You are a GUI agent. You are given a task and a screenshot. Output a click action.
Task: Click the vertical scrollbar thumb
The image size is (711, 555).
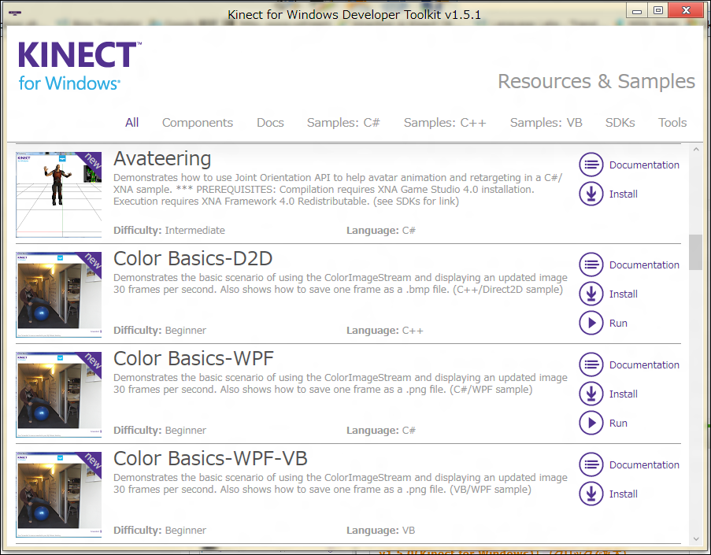point(695,252)
